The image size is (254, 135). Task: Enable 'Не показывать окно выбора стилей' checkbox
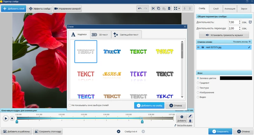[70, 105]
